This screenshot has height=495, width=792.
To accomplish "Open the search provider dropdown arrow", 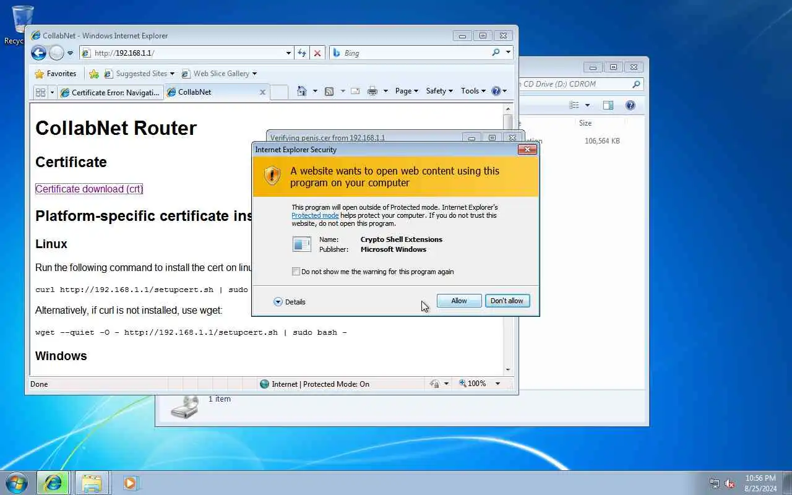I will pos(508,53).
